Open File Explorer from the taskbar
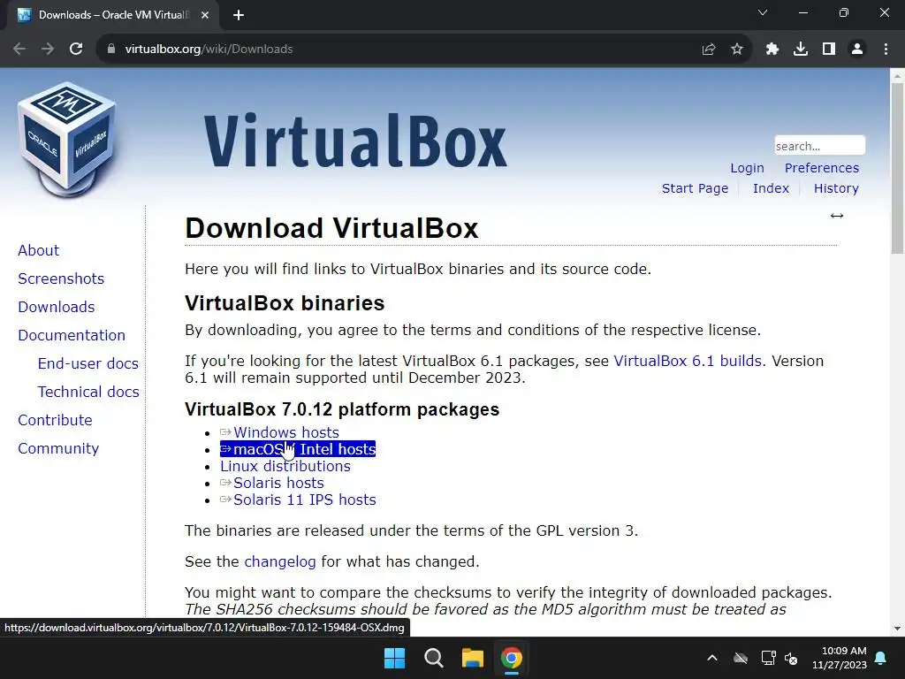This screenshot has height=679, width=905. (x=472, y=658)
